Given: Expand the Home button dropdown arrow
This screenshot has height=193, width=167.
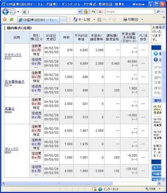Looking at the screenshot, I should [x=94, y=19].
